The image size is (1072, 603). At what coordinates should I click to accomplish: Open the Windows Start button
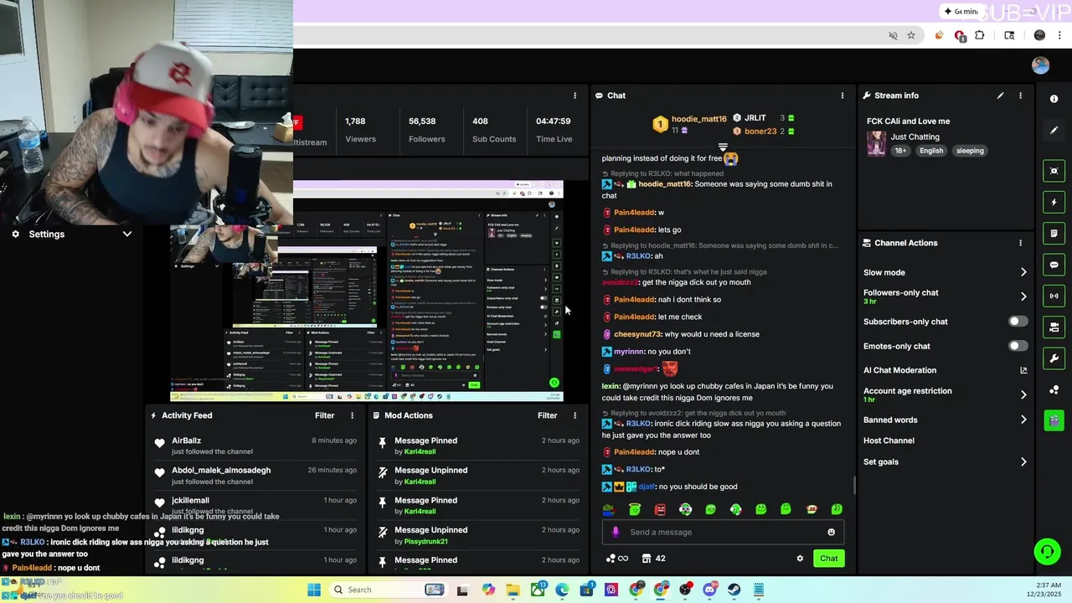point(314,590)
